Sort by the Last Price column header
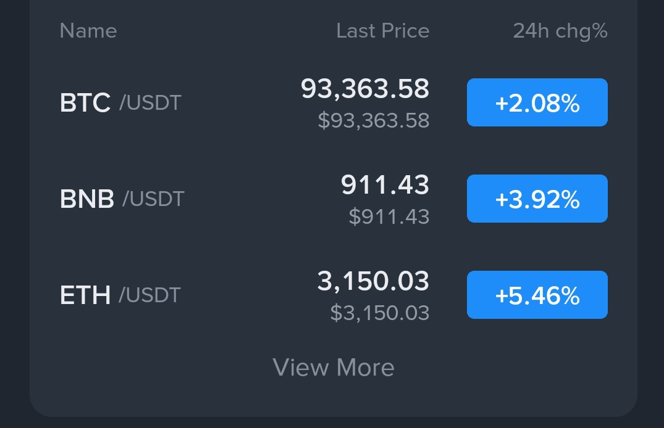This screenshot has height=428, width=664. [x=382, y=31]
